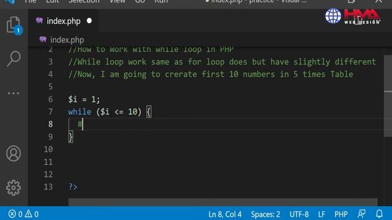Open the Go menu
This screenshot has width=392, height=220.
click(140, 1)
